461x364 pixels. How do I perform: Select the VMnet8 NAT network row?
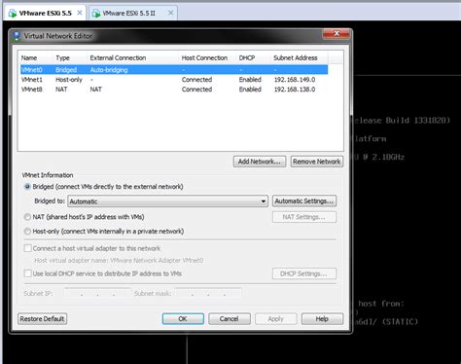click(174, 90)
